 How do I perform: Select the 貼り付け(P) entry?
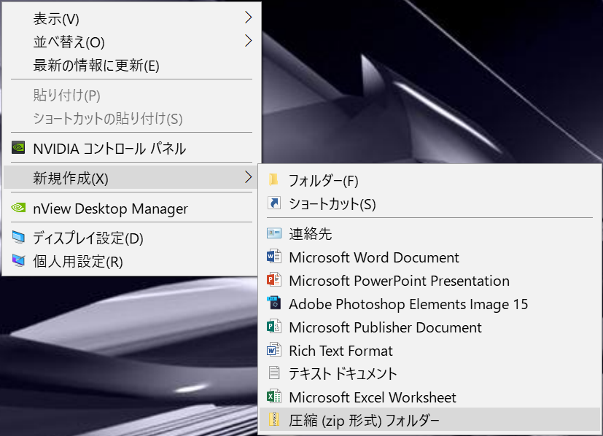(x=131, y=95)
